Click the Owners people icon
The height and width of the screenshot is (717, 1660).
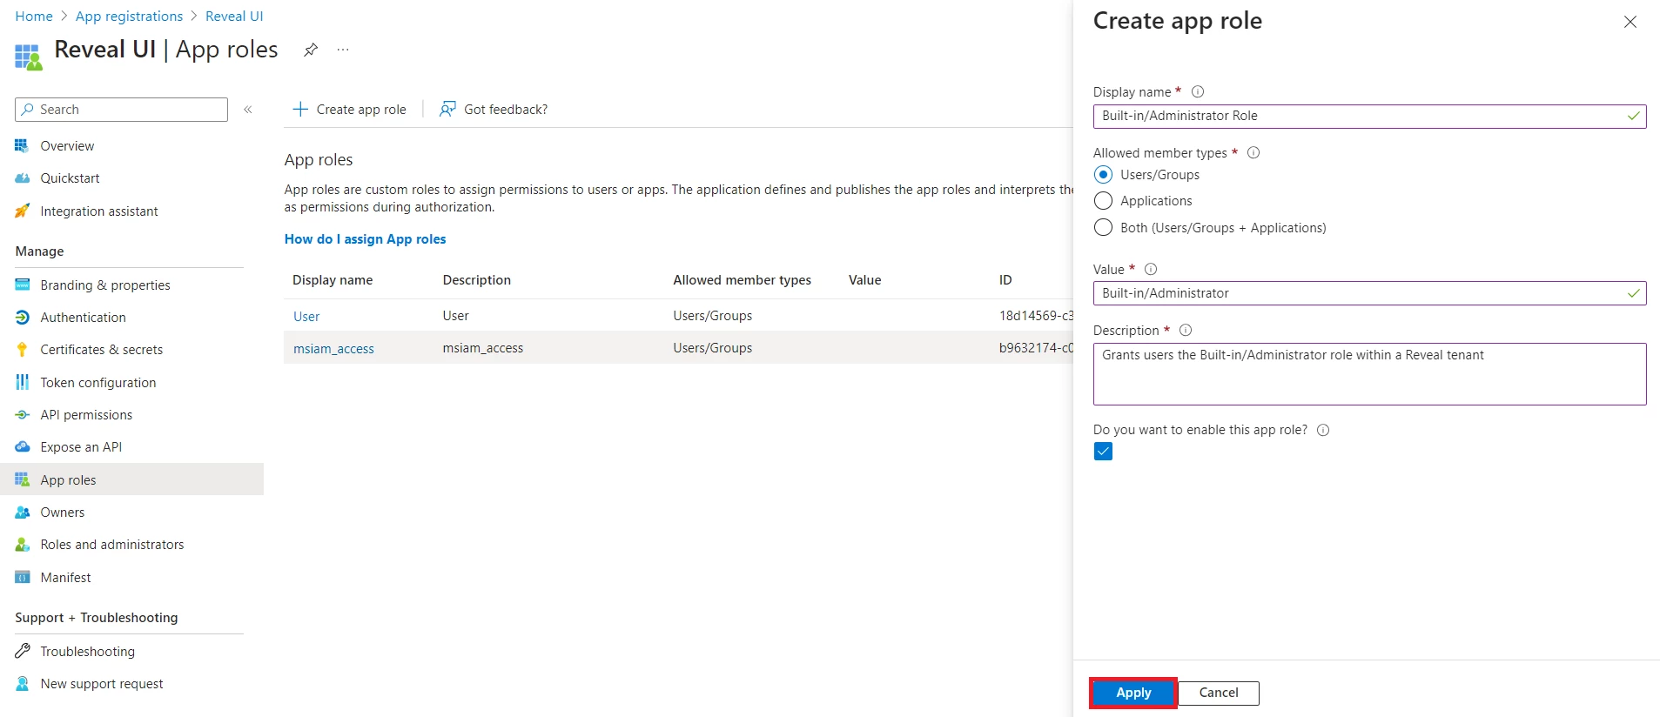(x=23, y=513)
